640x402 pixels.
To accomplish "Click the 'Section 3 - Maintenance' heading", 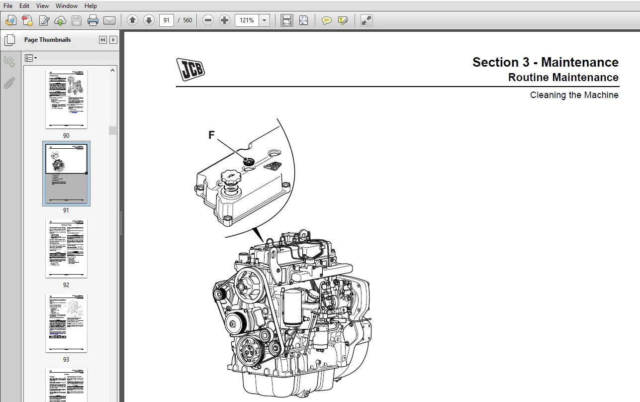I will pyautogui.click(x=546, y=62).
